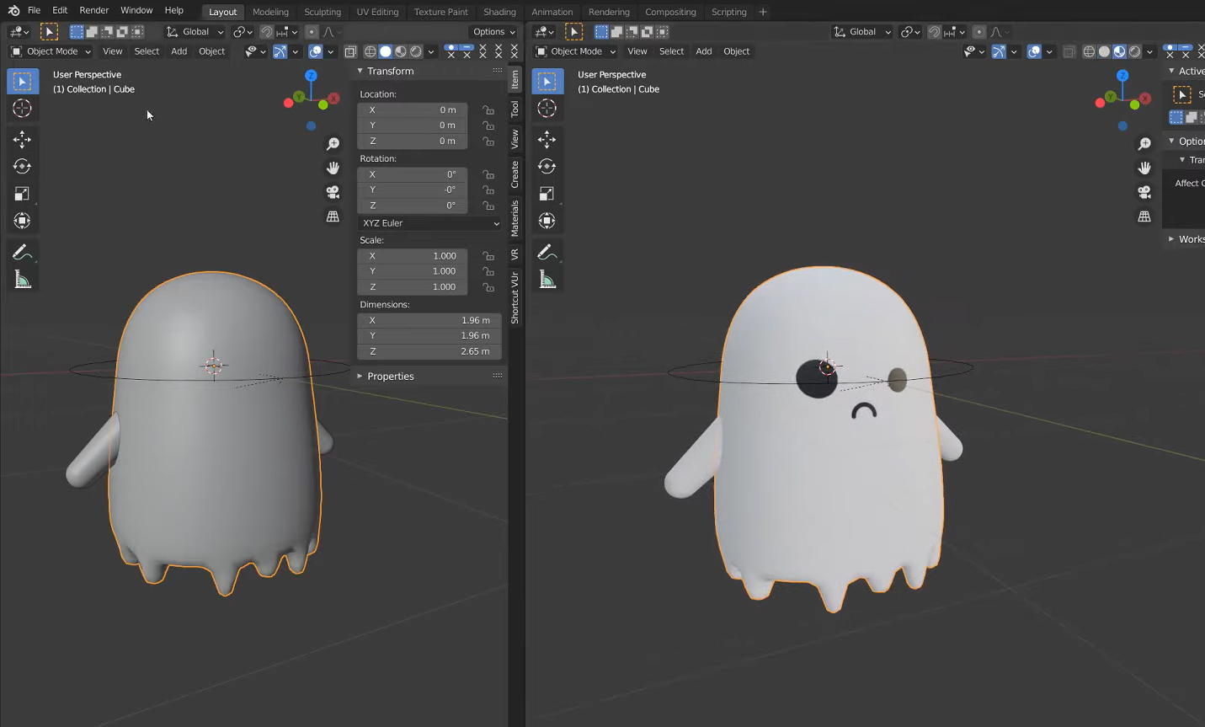Switch right viewport to solid shading

coord(1104,51)
